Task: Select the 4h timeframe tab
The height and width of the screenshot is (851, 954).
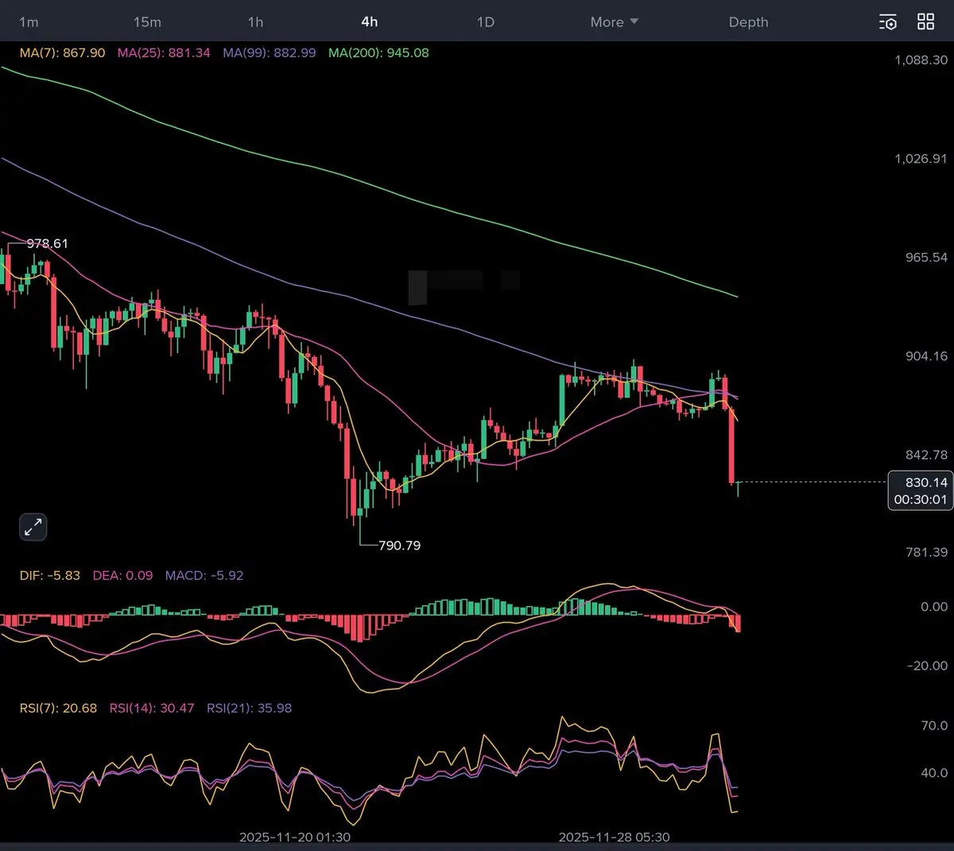Action: (x=370, y=22)
